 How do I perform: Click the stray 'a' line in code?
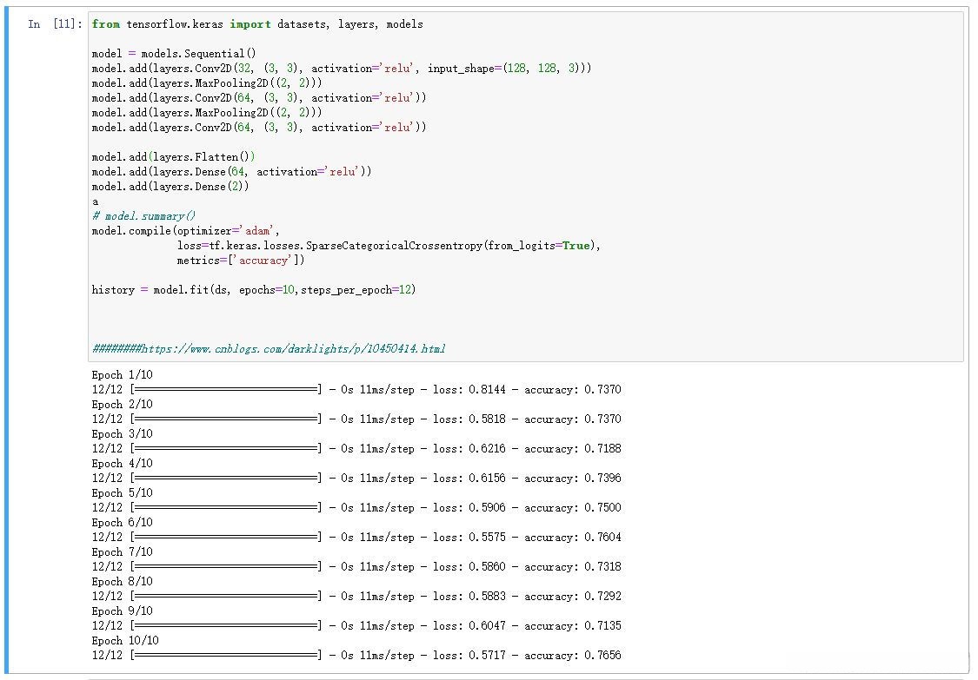pos(95,201)
